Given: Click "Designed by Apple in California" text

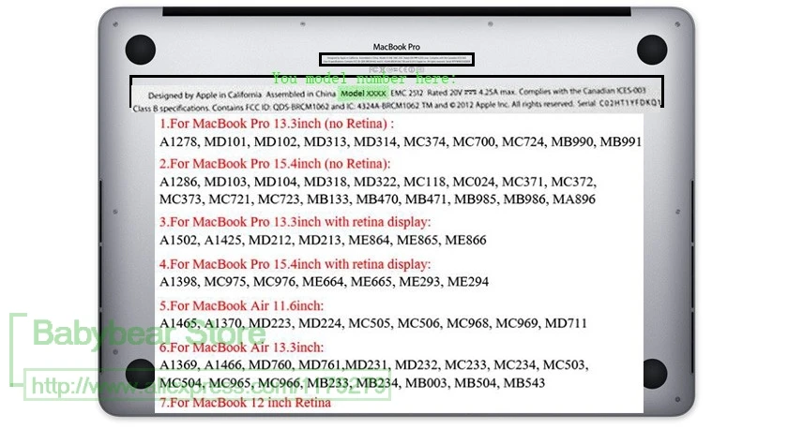Looking at the screenshot, I should pyautogui.click(x=205, y=95).
